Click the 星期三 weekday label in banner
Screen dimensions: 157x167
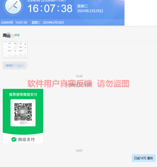coord(83,6)
